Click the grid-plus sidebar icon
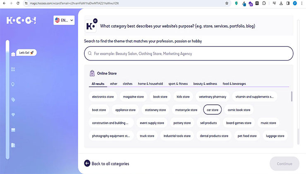306x174 pixels. pyautogui.click(x=13, y=69)
